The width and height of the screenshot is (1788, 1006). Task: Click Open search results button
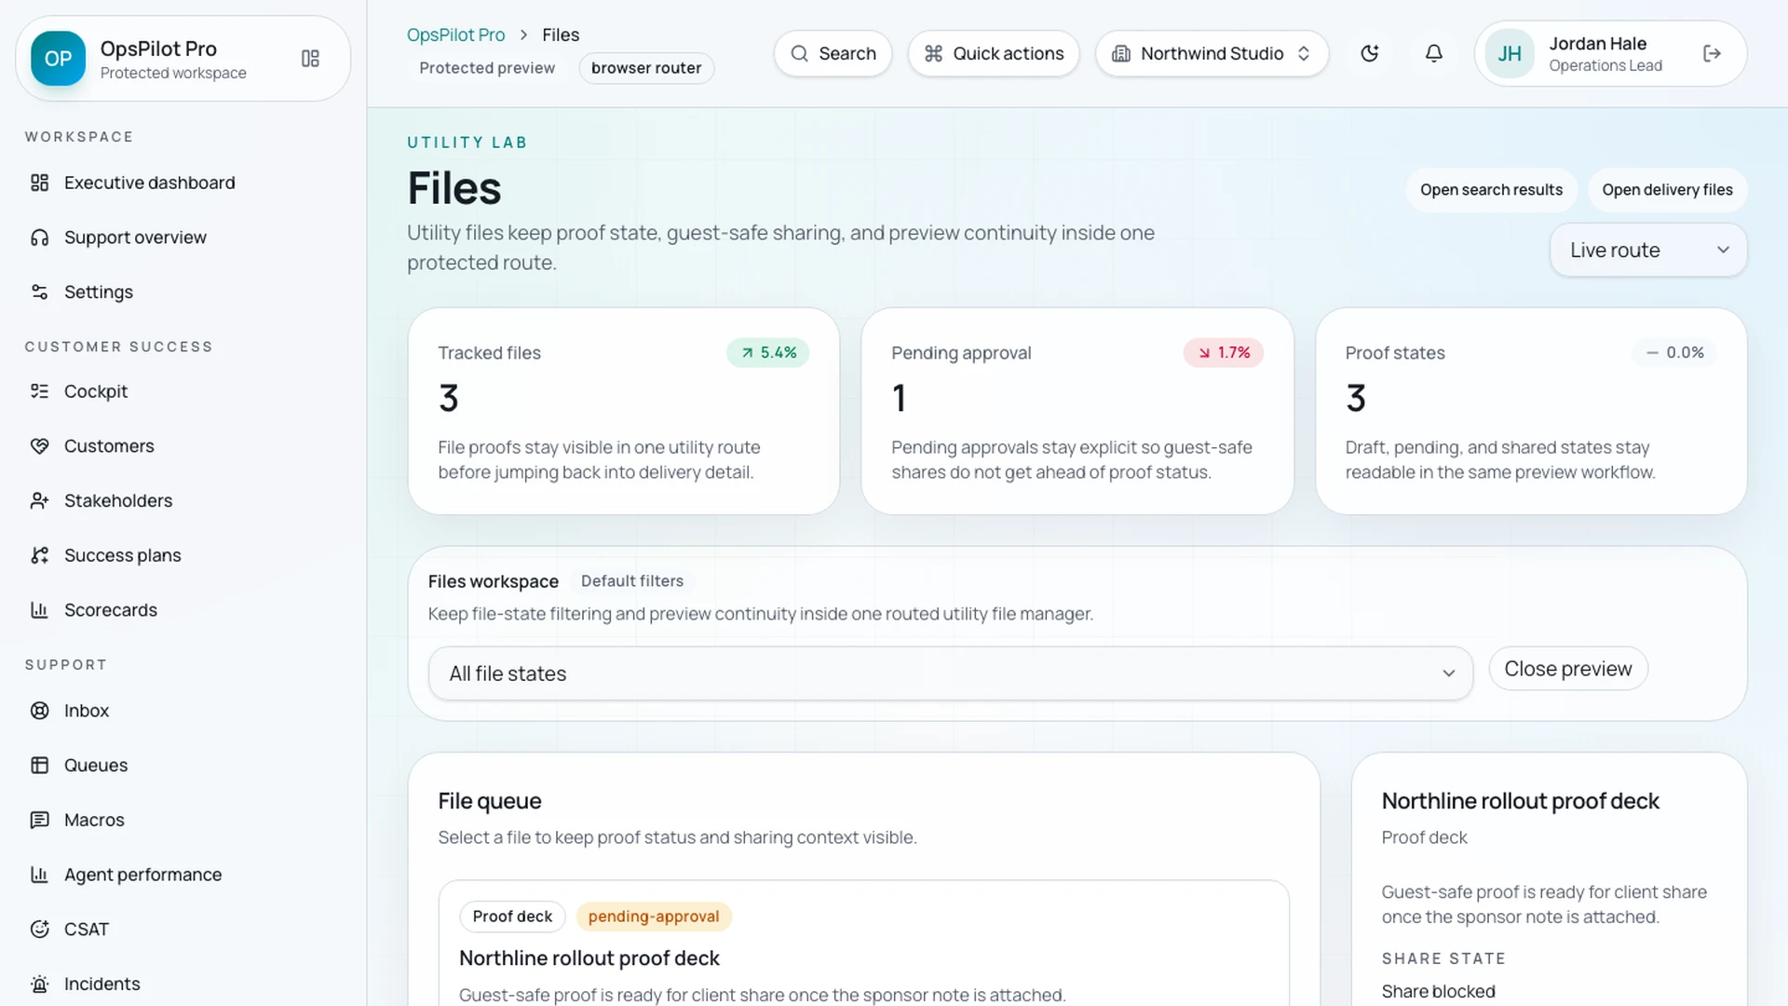1491,190
